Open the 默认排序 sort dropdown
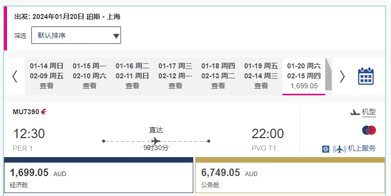391x196 pixels. click(x=76, y=35)
